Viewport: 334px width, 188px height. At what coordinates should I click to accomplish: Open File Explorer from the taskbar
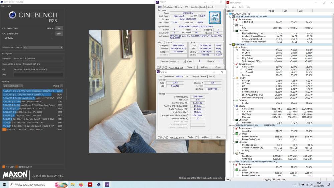coord(72,185)
